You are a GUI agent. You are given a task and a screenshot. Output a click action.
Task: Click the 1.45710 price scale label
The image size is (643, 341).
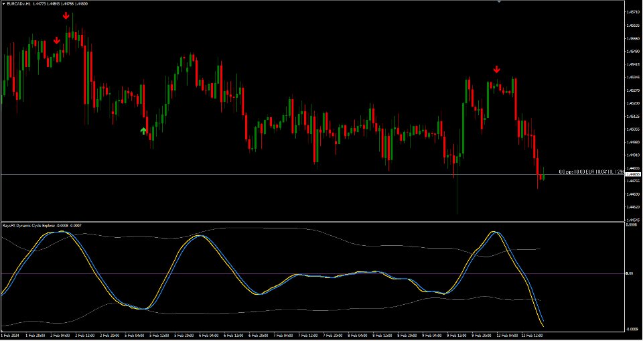(x=633, y=12)
